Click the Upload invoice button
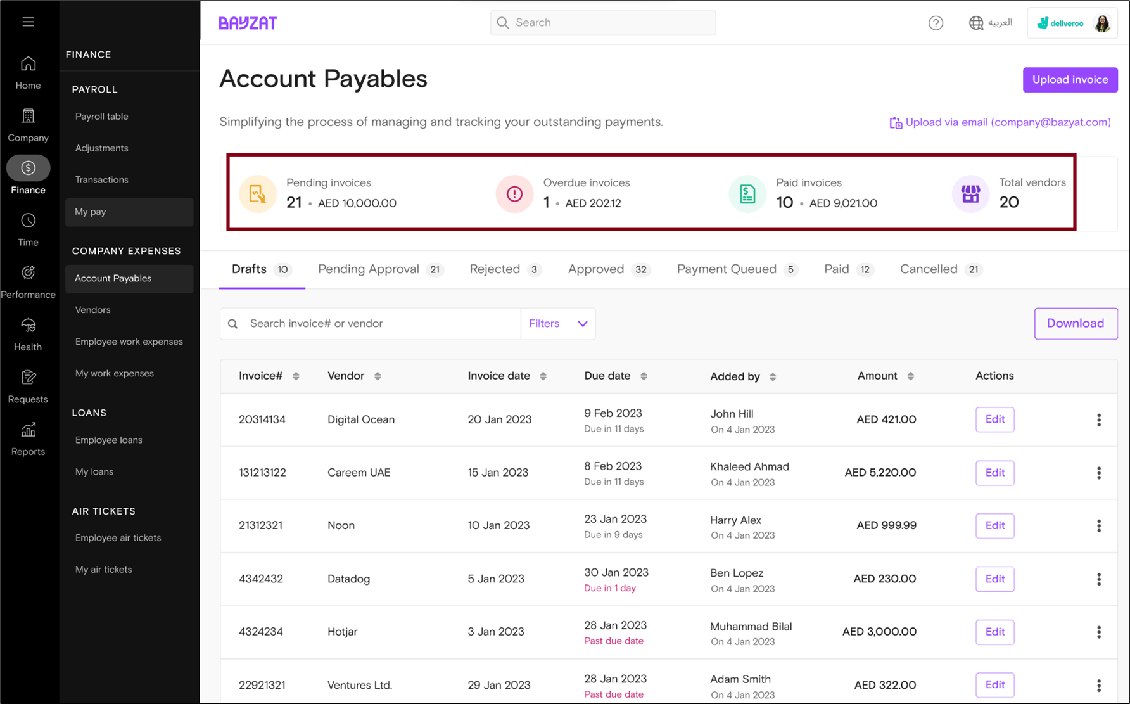 [1070, 80]
